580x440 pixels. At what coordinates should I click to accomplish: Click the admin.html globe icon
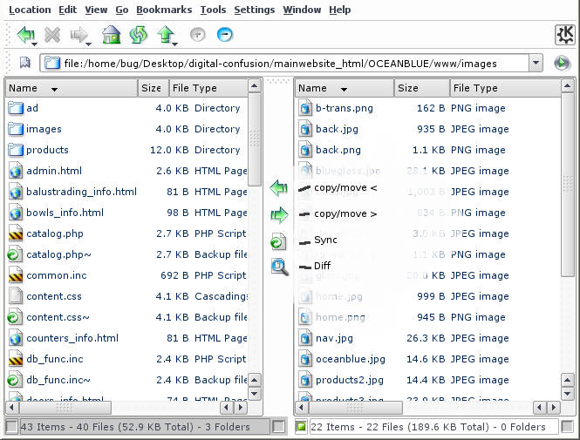tap(15, 171)
